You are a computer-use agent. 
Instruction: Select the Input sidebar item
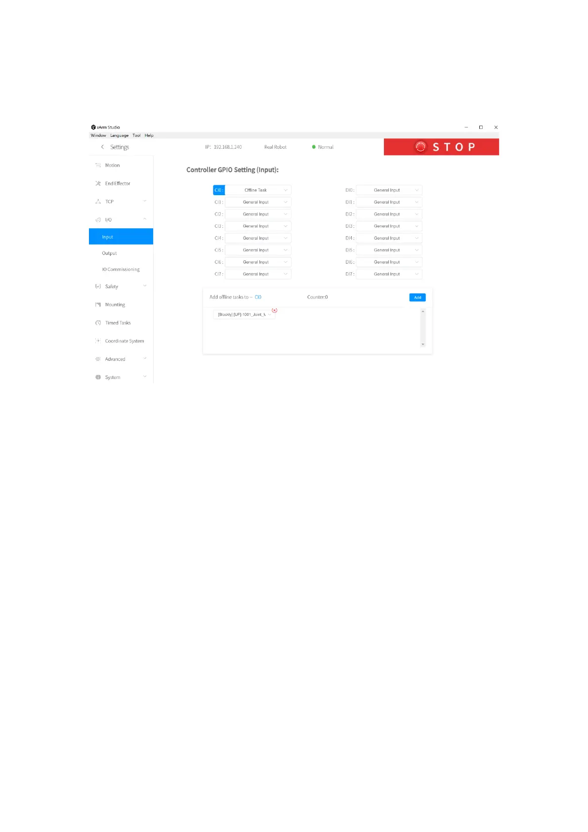coord(121,237)
